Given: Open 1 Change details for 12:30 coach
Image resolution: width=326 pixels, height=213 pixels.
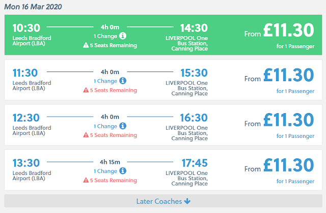Looking at the screenshot, I should pos(105,126).
